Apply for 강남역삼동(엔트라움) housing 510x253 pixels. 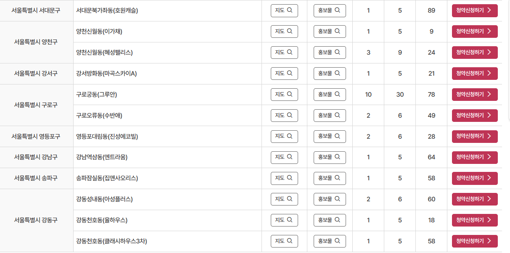pyautogui.click(x=475, y=158)
